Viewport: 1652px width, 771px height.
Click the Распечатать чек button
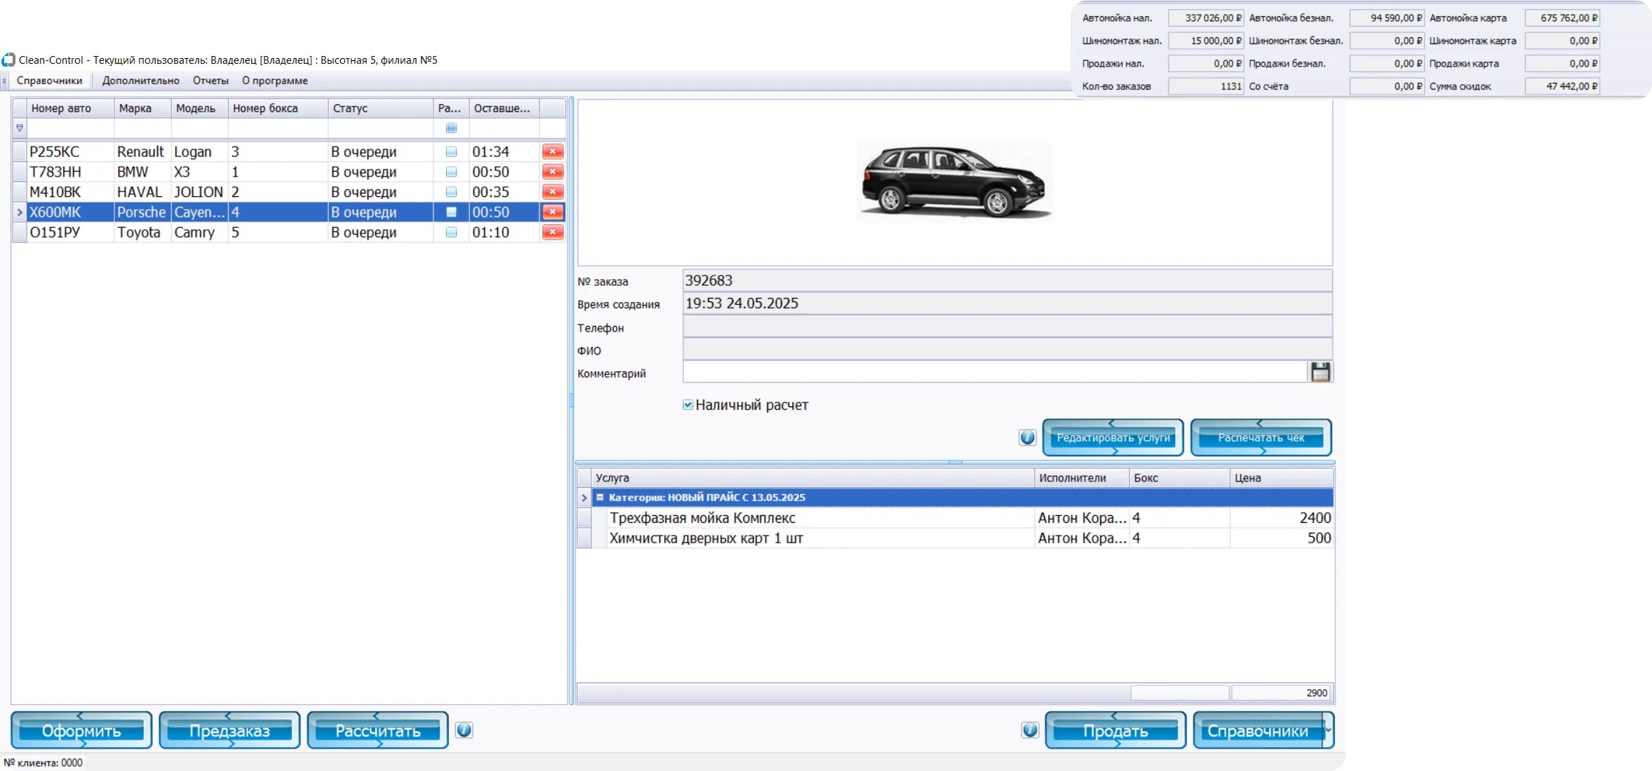click(x=1261, y=437)
